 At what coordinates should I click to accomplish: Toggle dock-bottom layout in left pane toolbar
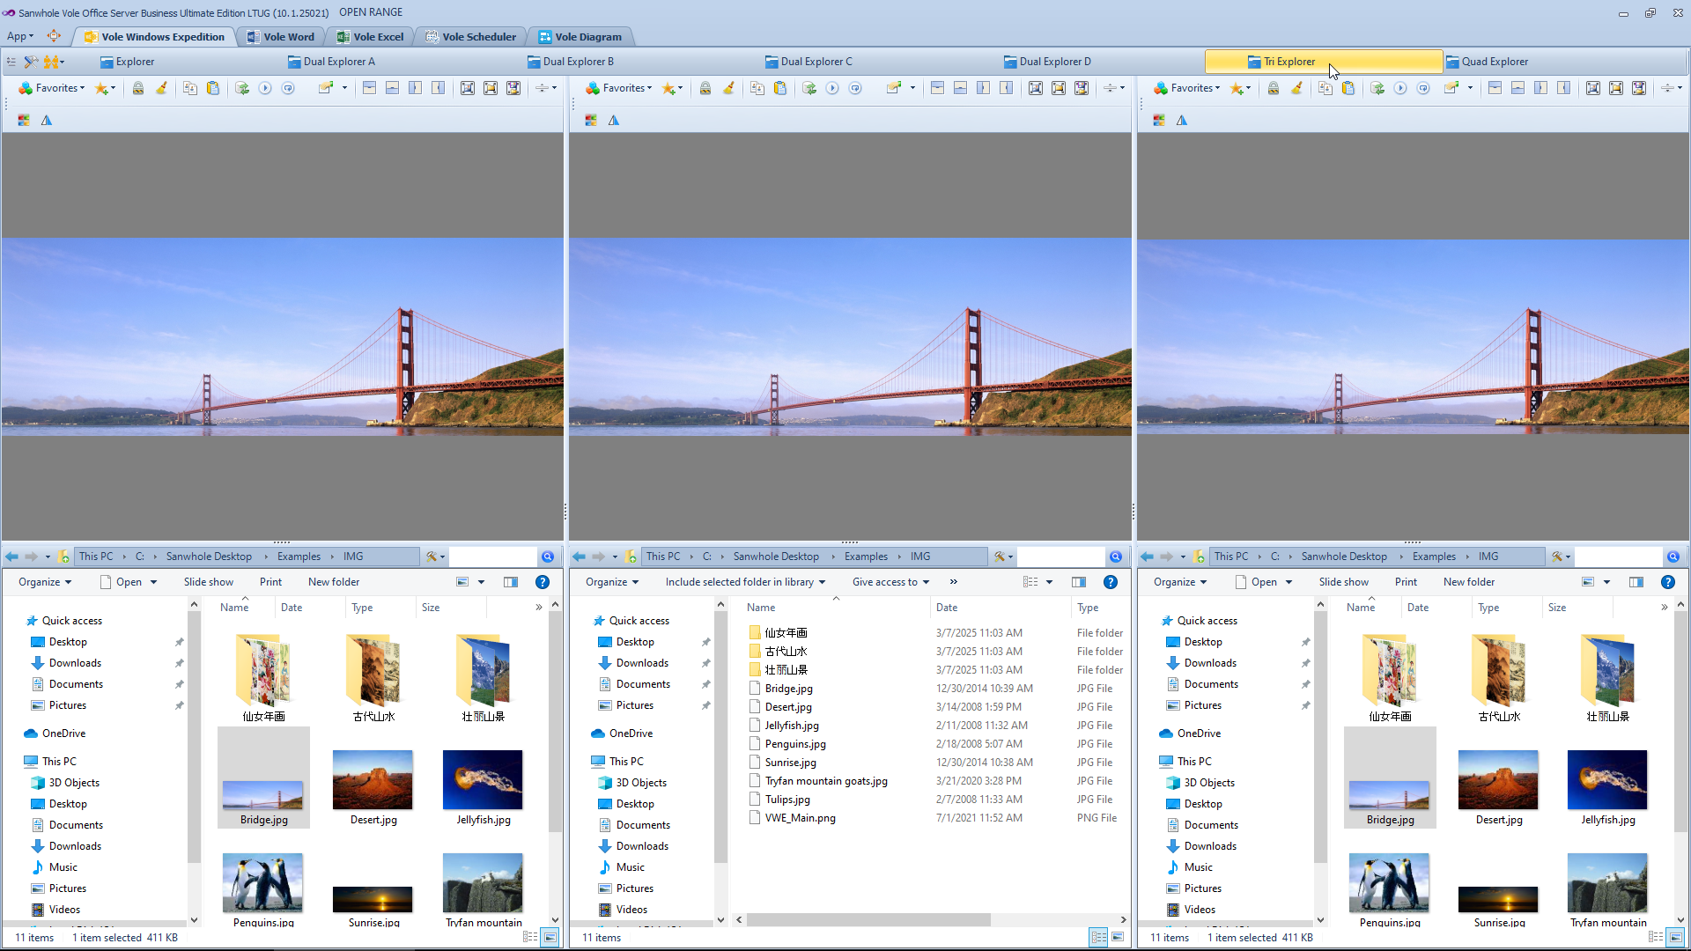[x=392, y=88]
